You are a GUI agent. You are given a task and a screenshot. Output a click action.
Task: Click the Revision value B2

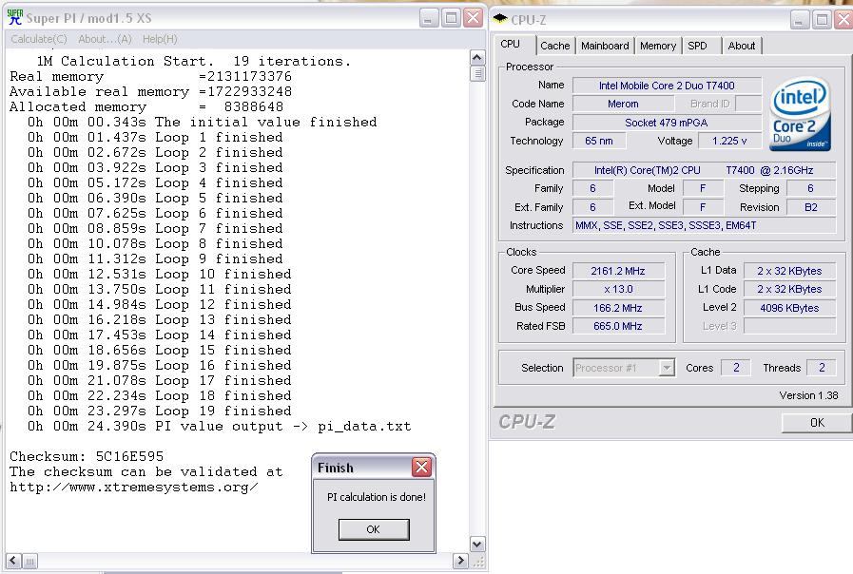(x=810, y=207)
